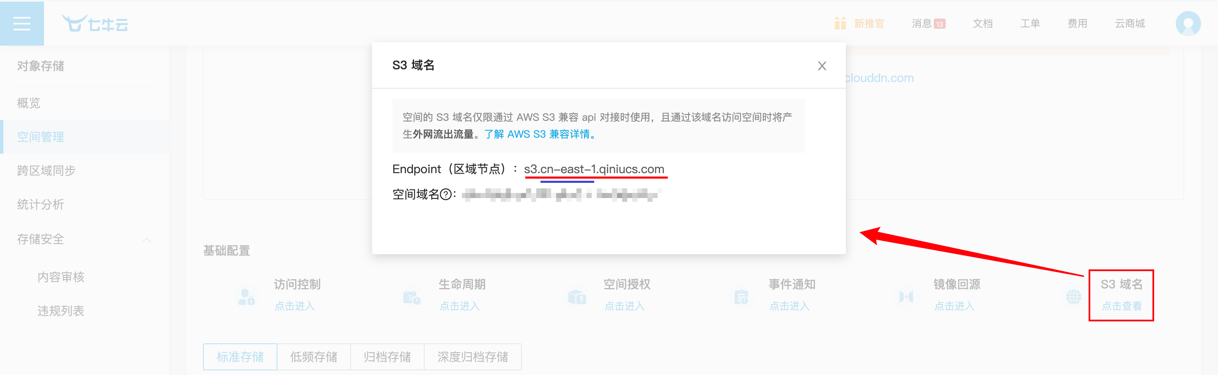This screenshot has width=1218, height=375.
Task: Click the S3 域名 globe icon
Action: coord(1073,296)
